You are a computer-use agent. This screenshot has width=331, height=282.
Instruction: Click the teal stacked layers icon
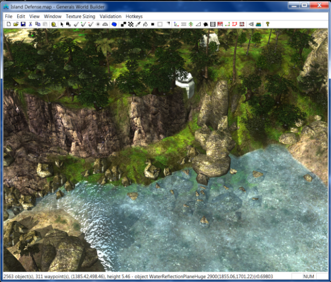point(258,24)
